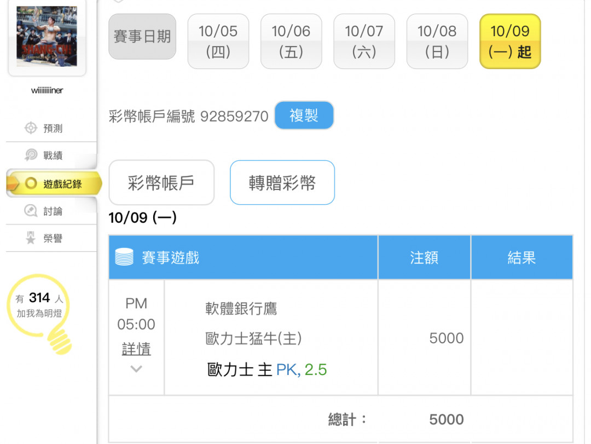This screenshot has height=444, width=591.
Task: Select the 10/05 (四) date tab
Action: [x=218, y=41]
